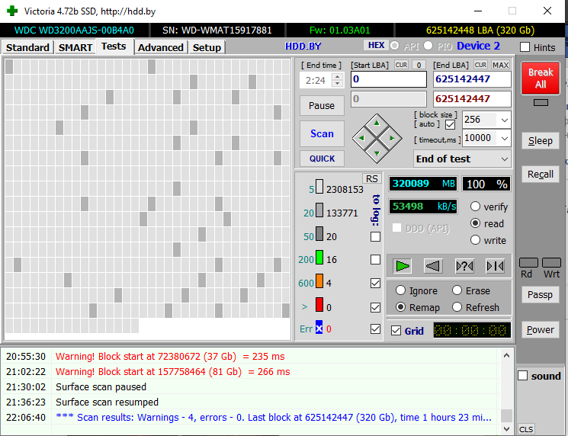Click the Scan button

322,133
